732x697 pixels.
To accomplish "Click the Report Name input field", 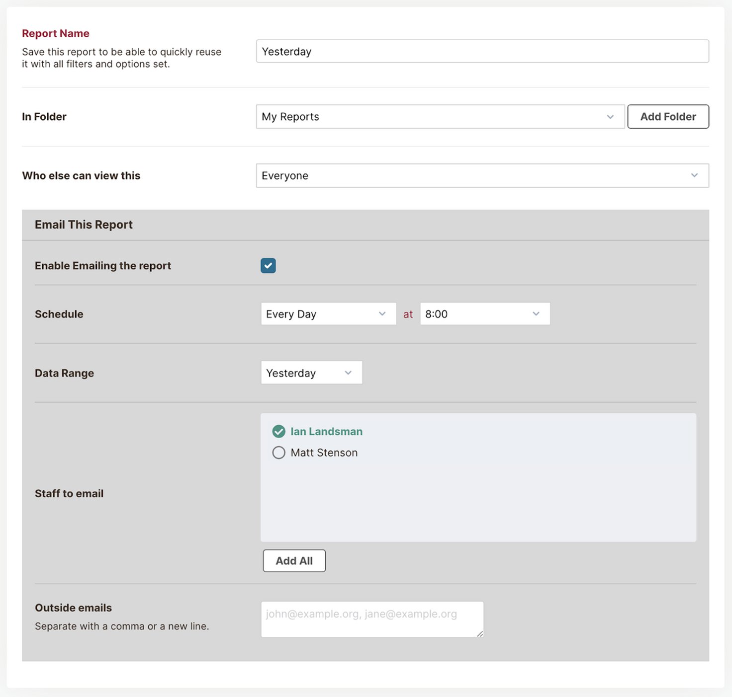I will point(482,51).
